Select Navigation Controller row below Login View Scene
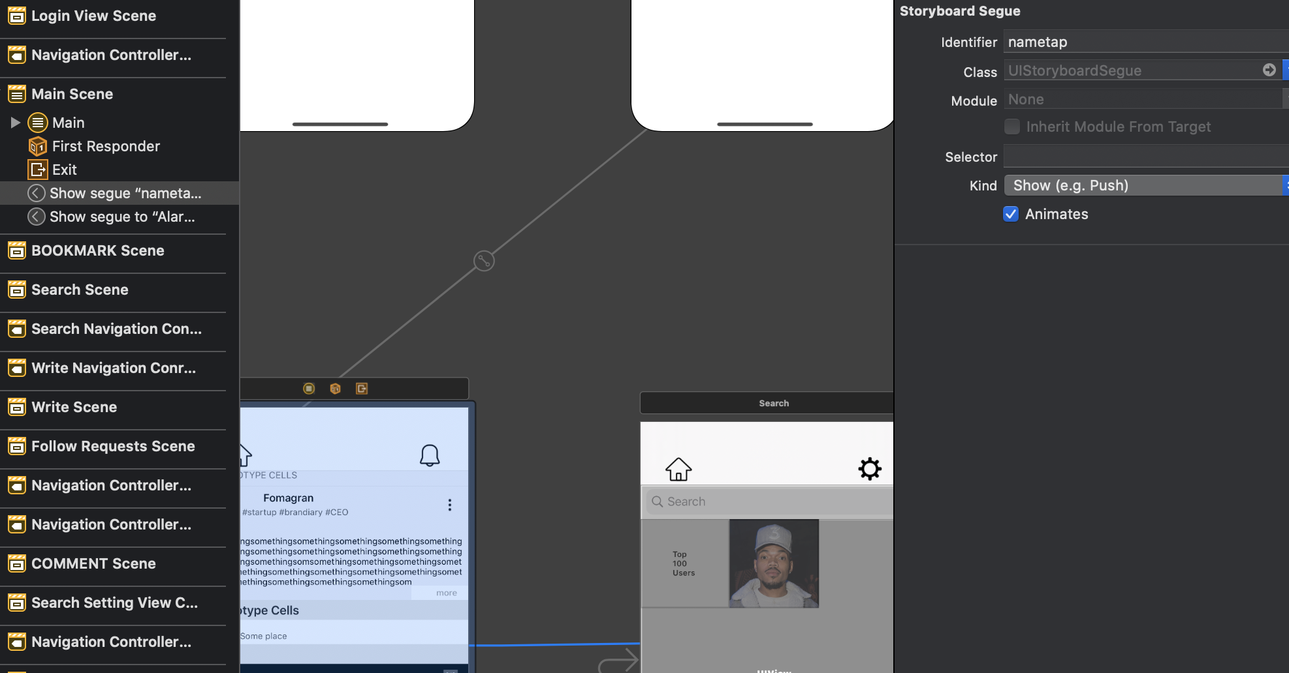 click(113, 55)
